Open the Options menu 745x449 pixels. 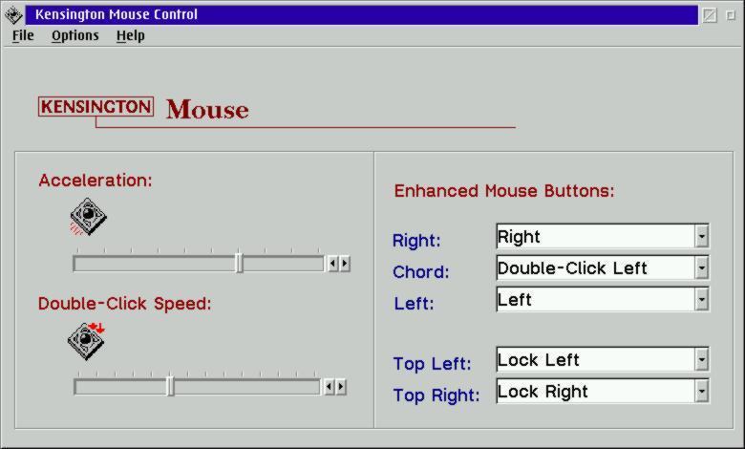pyautogui.click(x=75, y=35)
